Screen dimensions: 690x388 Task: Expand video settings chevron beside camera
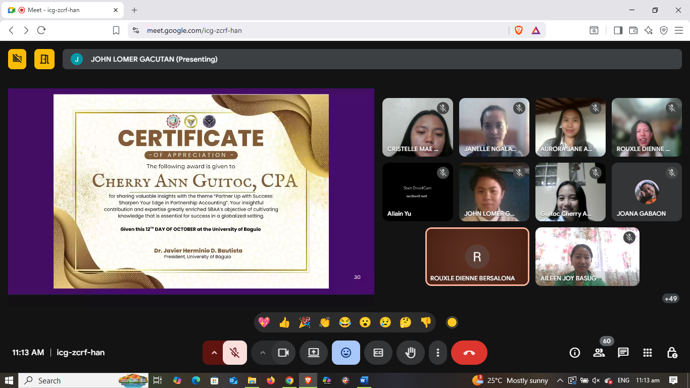point(262,353)
